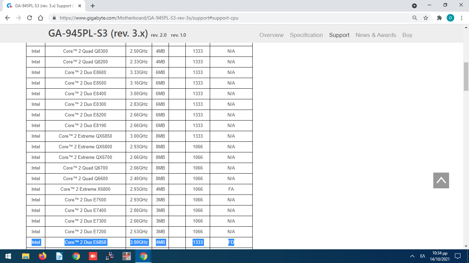
Task: Click the Core 2 Quad Q8200 cell
Action: pos(85,62)
